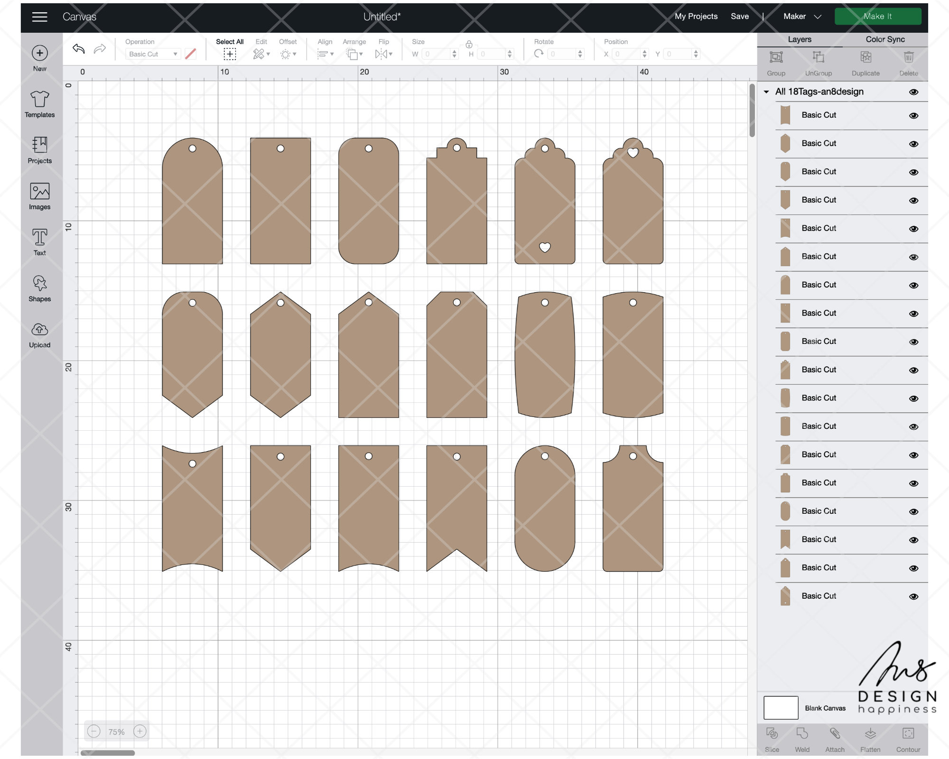
Task: Toggle visibility of first Basic Cut layer
Action: point(913,116)
